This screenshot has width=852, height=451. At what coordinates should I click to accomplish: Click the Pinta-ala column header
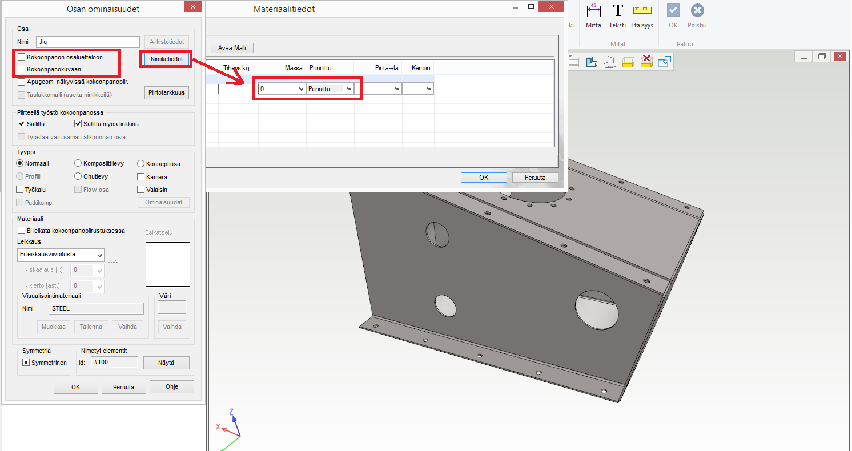386,68
